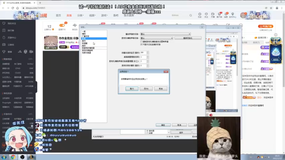285x160 pixels.
Task: Open the follow heart icon in Douyu header
Action: [206, 15]
